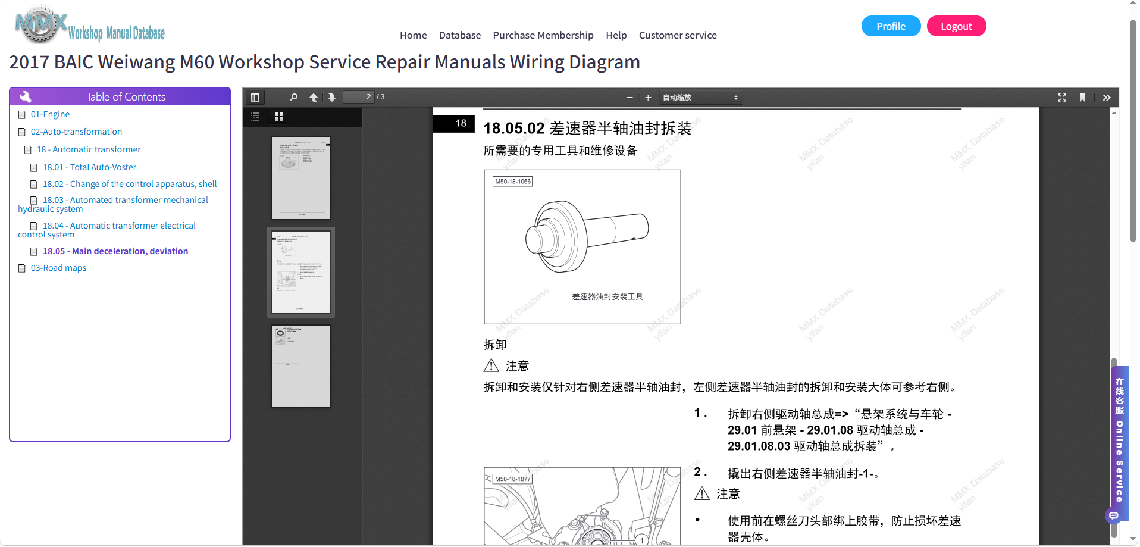The width and height of the screenshot is (1140, 547).
Task: Open the 01-Engine chapter
Action: [50, 115]
